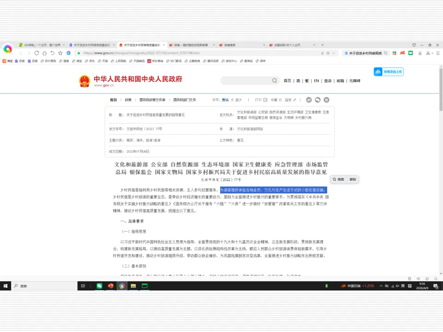Expand the hidden icons arrow in system tray
Image resolution: width=443 pixels, height=332 pixels.
(380, 285)
